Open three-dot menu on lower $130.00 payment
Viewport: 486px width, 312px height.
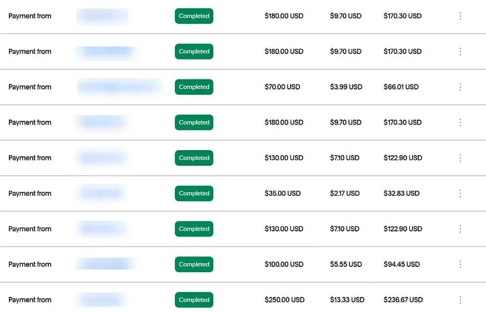[460, 229]
